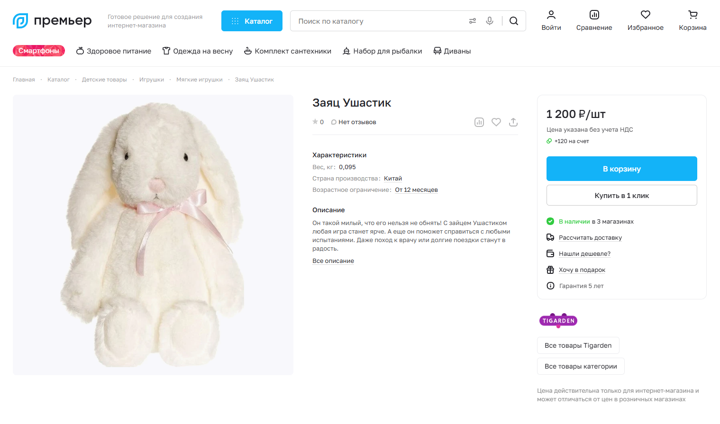Go to Мягкие игрушки breadcrumb
The width and height of the screenshot is (720, 424).
point(200,80)
